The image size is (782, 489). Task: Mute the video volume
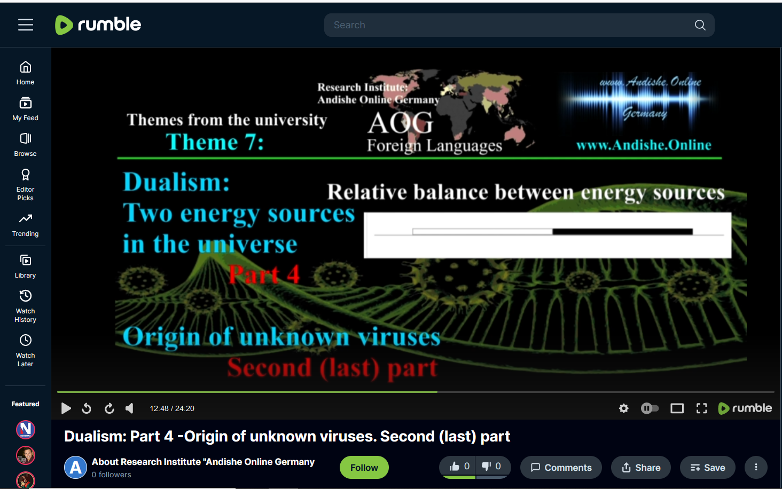coord(130,408)
